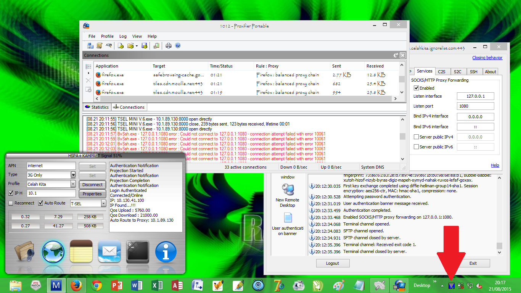Image resolution: width=521 pixels, height=293 pixels.
Task: Click the Listen interface field 127.0.0.1
Action: coord(475,97)
